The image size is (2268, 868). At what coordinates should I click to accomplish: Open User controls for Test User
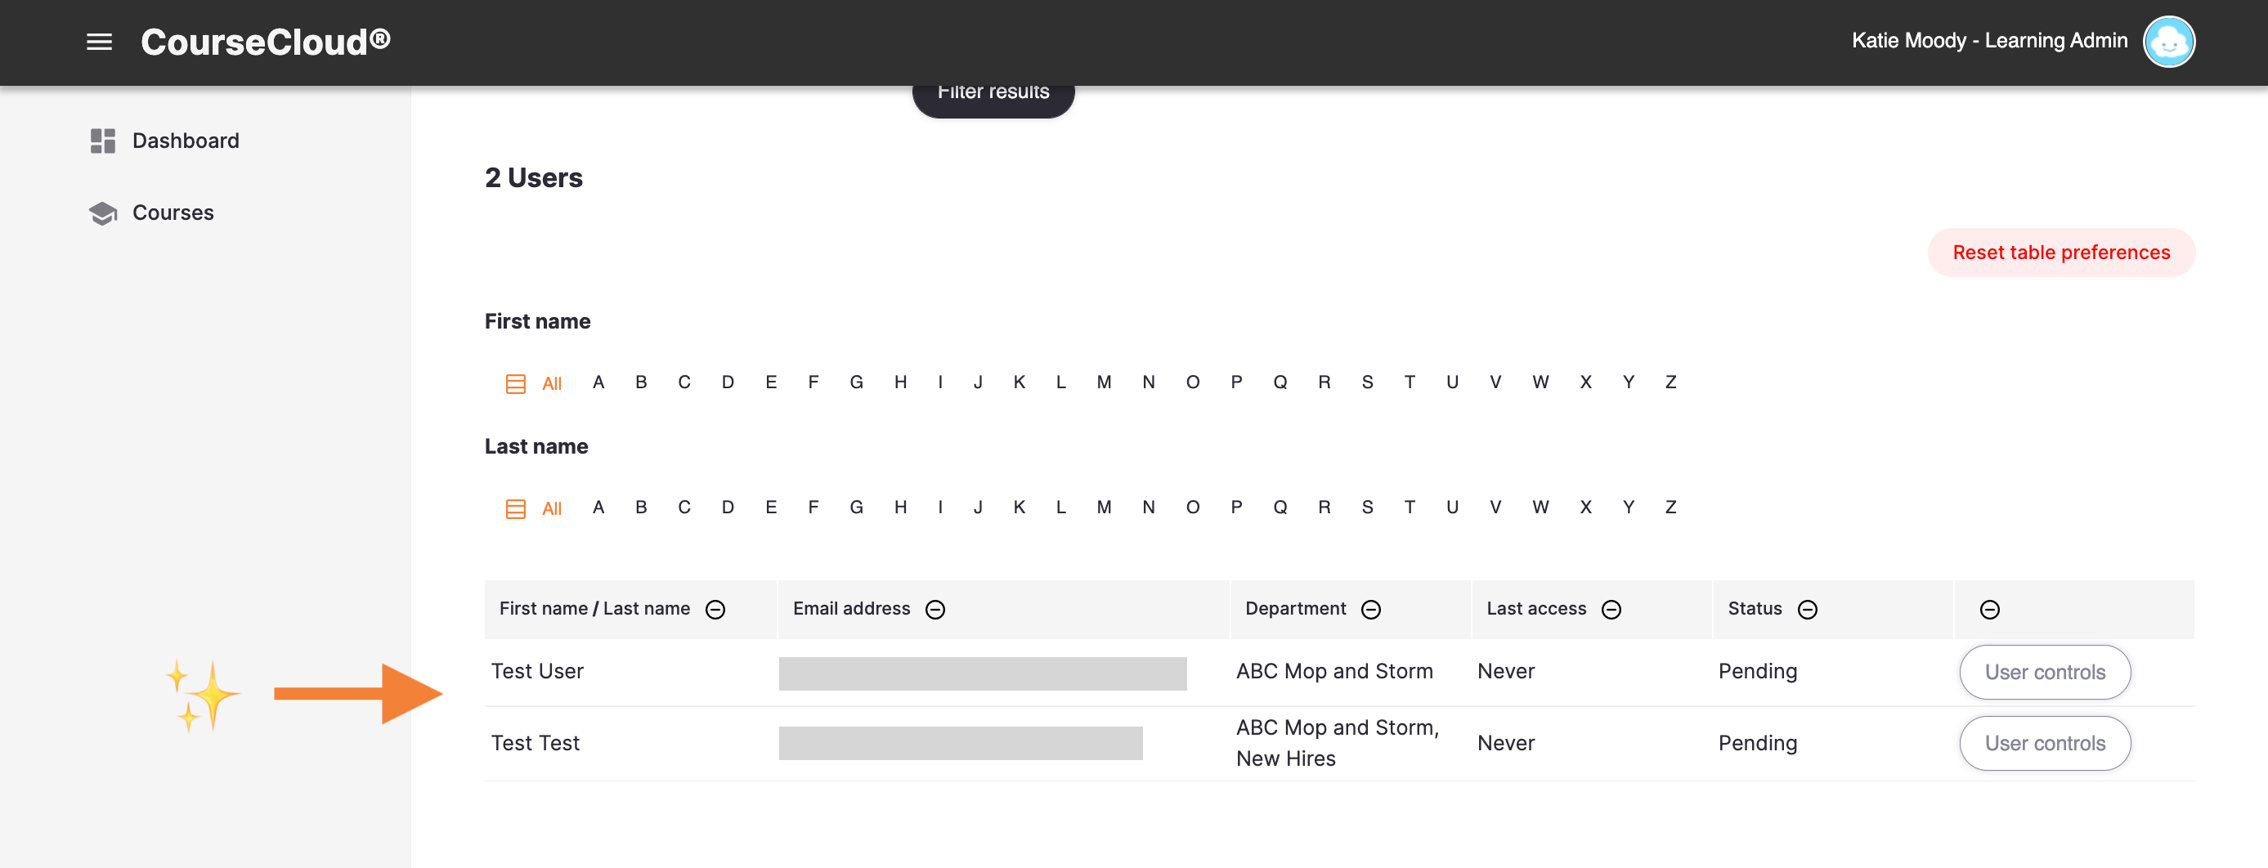click(x=2044, y=673)
